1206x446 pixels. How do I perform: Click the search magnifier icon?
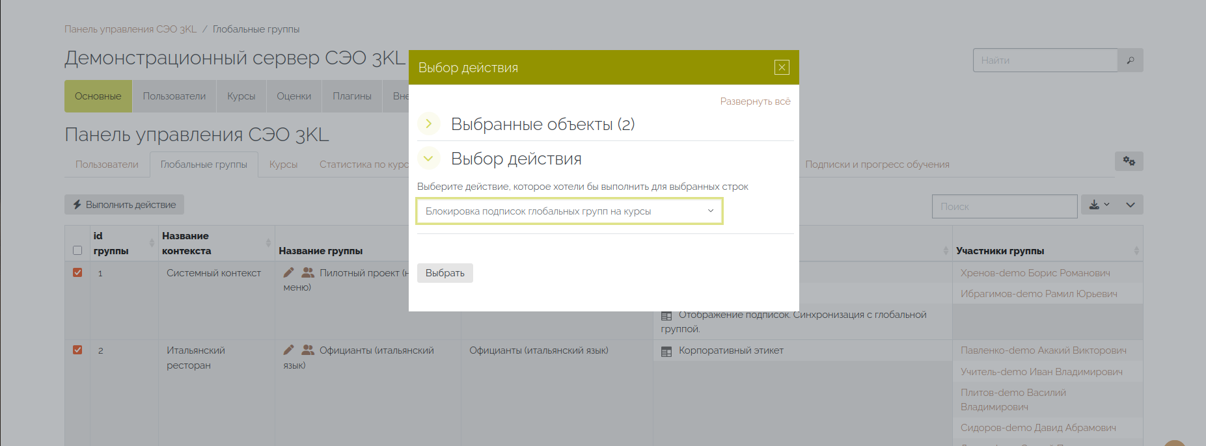coord(1131,60)
